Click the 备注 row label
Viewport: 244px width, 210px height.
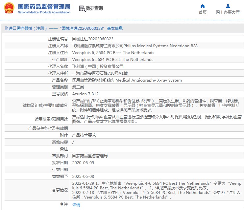click(x=64, y=149)
